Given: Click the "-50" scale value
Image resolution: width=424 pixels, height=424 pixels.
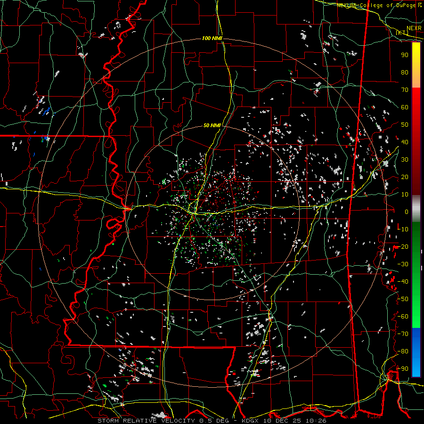Looking at the screenshot, I should tap(403, 299).
